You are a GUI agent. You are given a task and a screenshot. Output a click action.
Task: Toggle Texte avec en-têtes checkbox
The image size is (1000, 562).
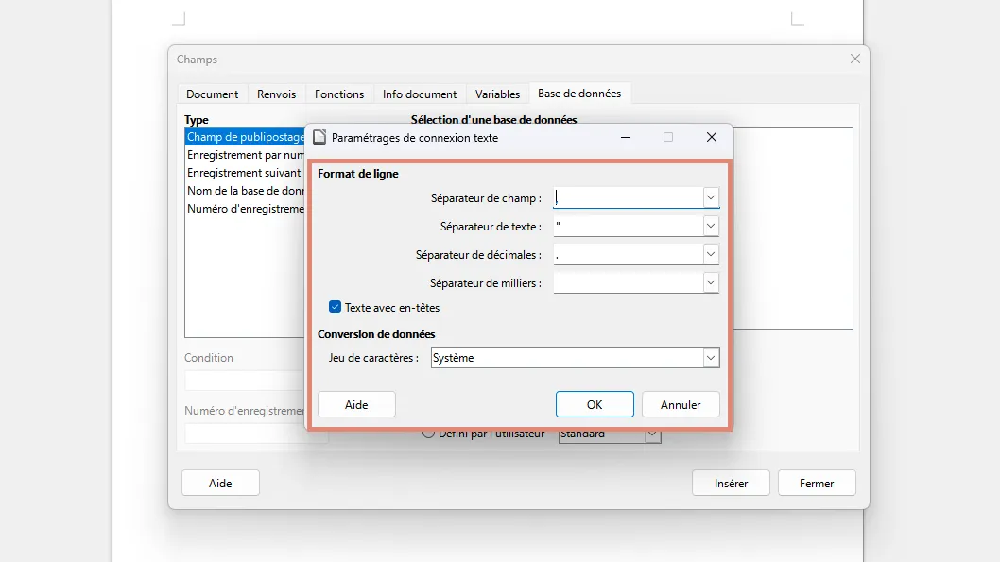pyautogui.click(x=335, y=307)
